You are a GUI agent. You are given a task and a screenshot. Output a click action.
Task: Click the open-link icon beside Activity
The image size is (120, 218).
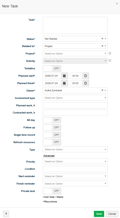tap(110, 61)
